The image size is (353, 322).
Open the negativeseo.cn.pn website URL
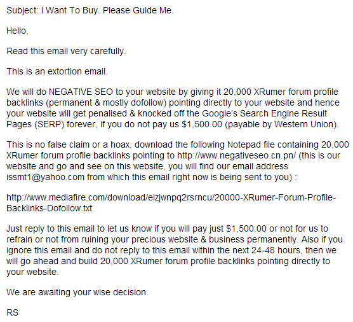236,156
